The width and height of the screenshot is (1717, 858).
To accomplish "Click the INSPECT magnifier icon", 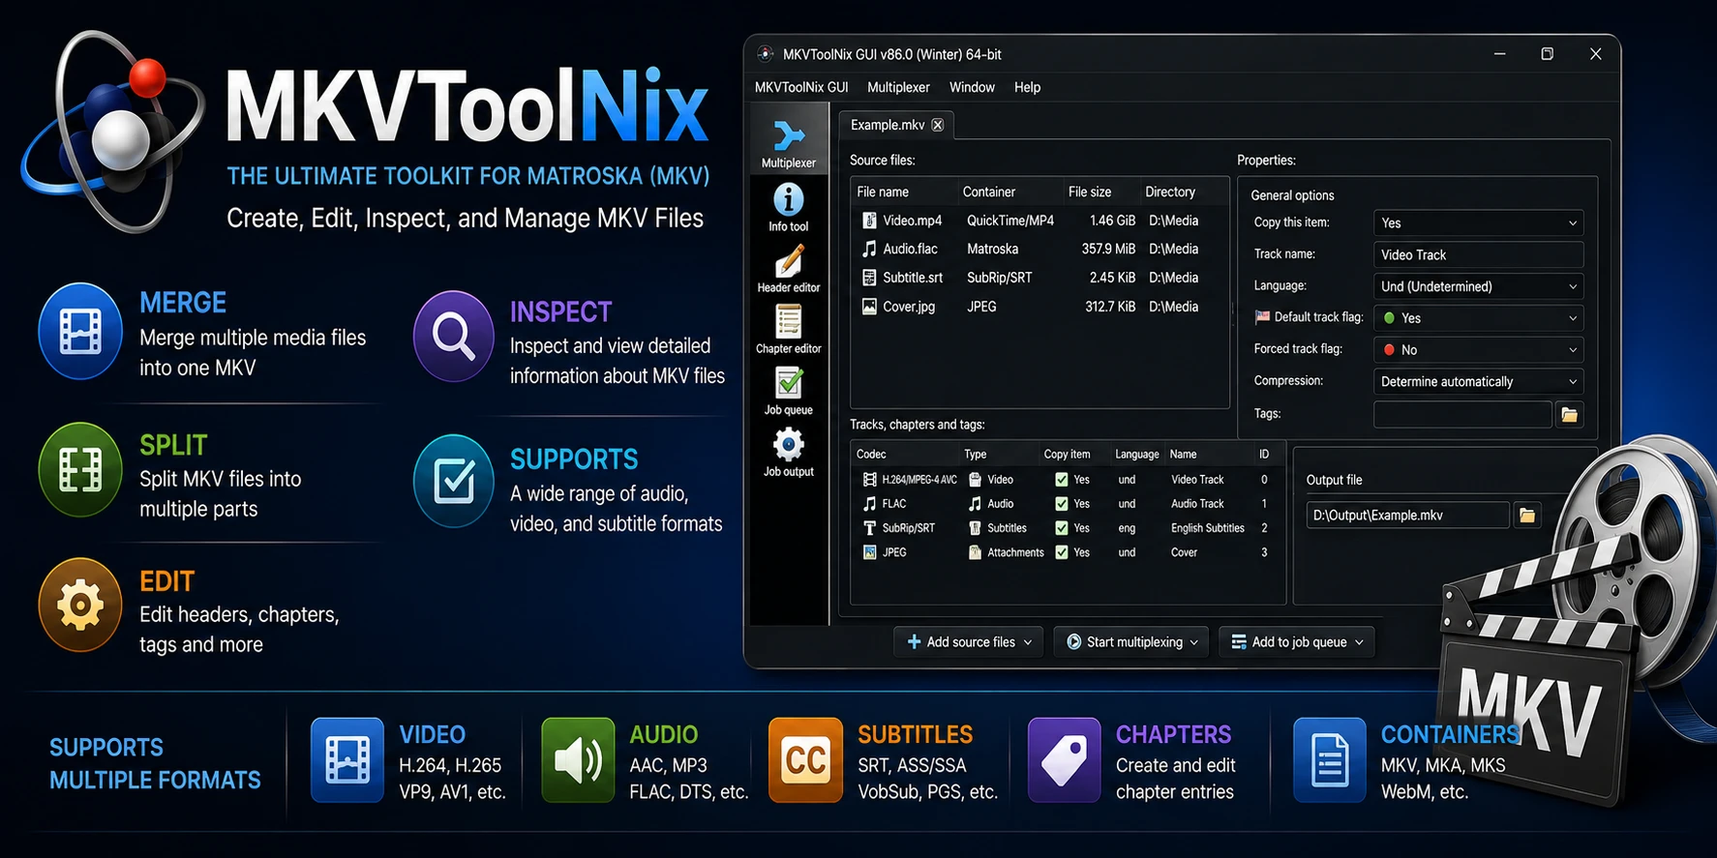I will [454, 337].
